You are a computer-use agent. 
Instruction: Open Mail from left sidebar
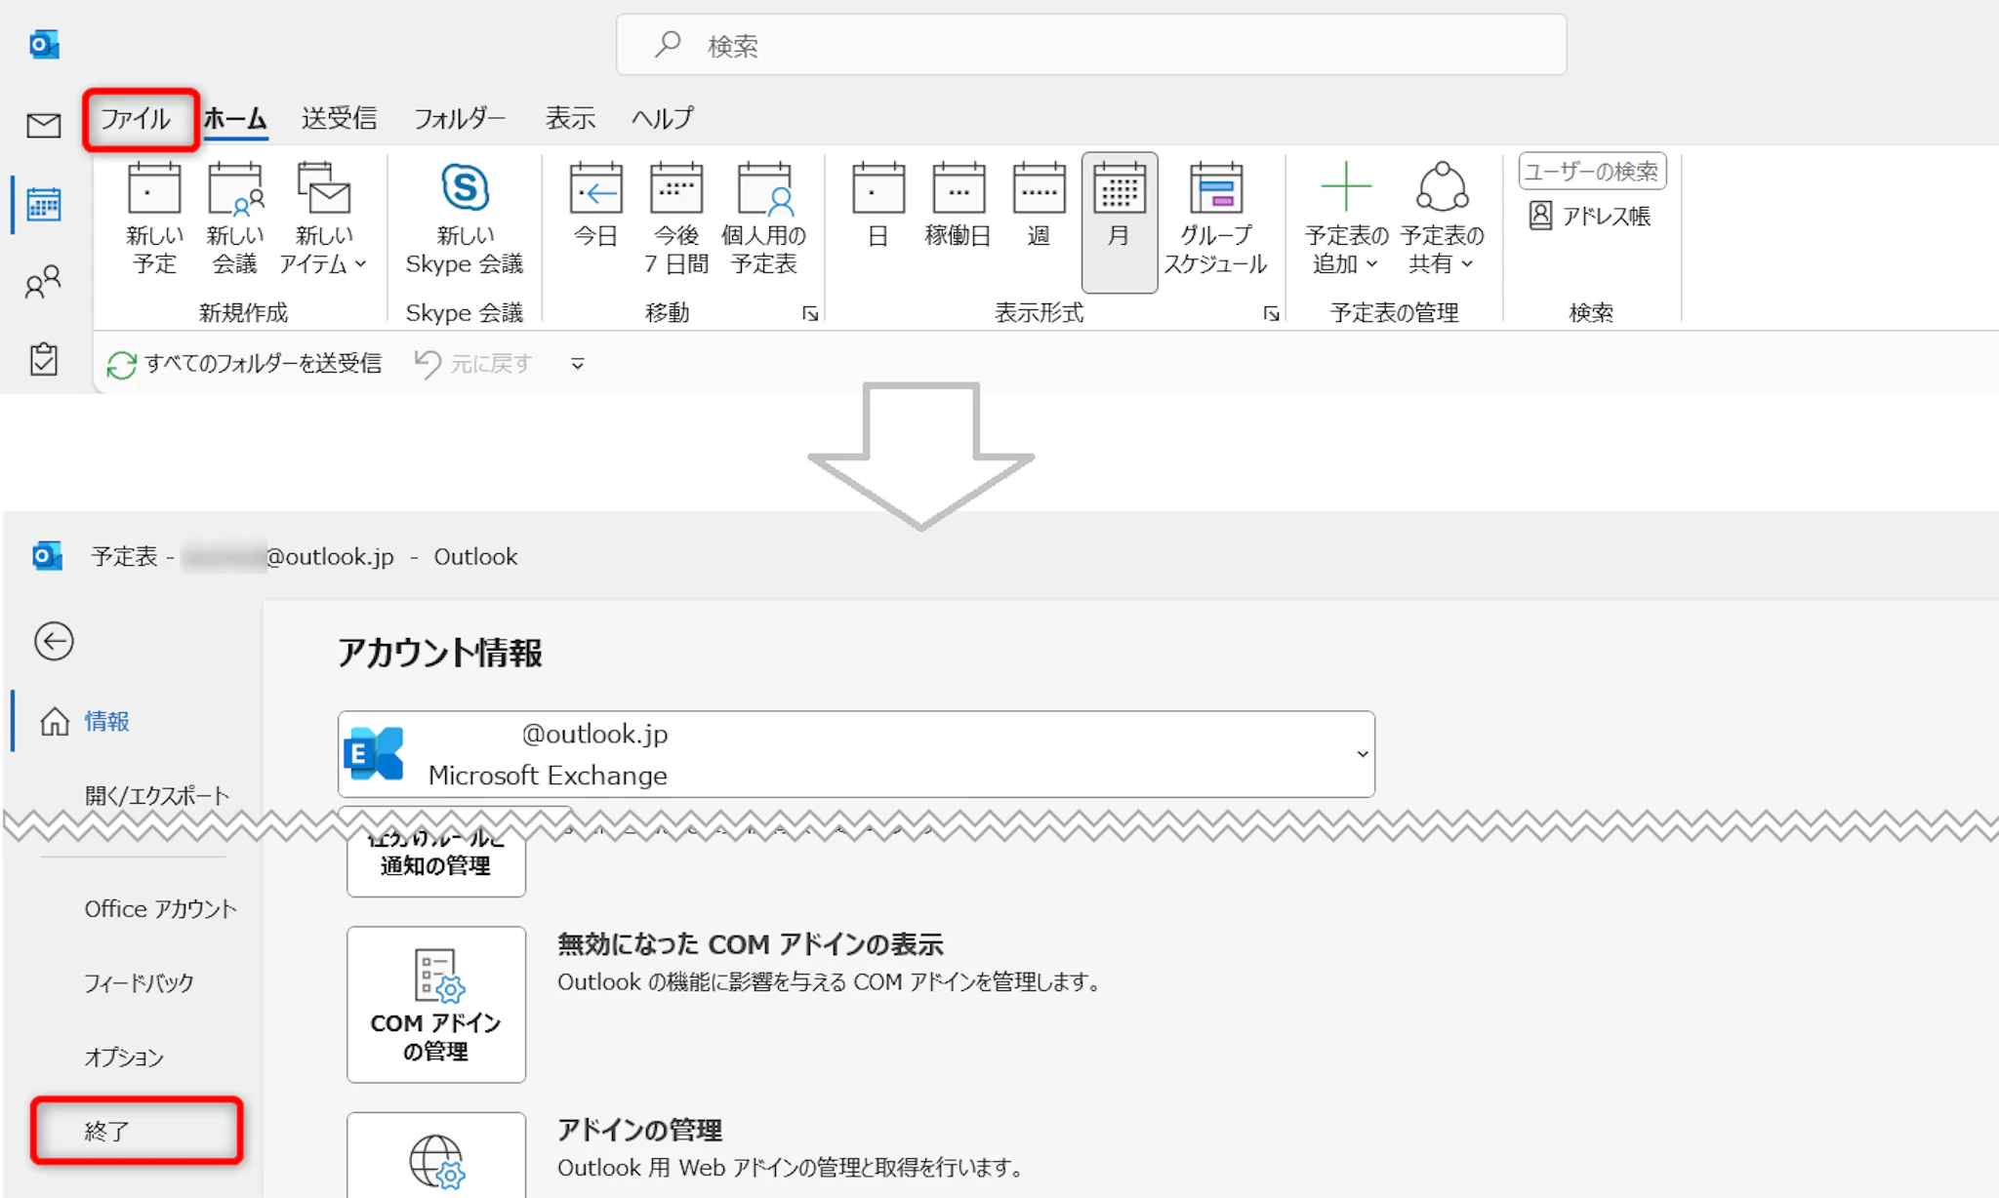(44, 125)
